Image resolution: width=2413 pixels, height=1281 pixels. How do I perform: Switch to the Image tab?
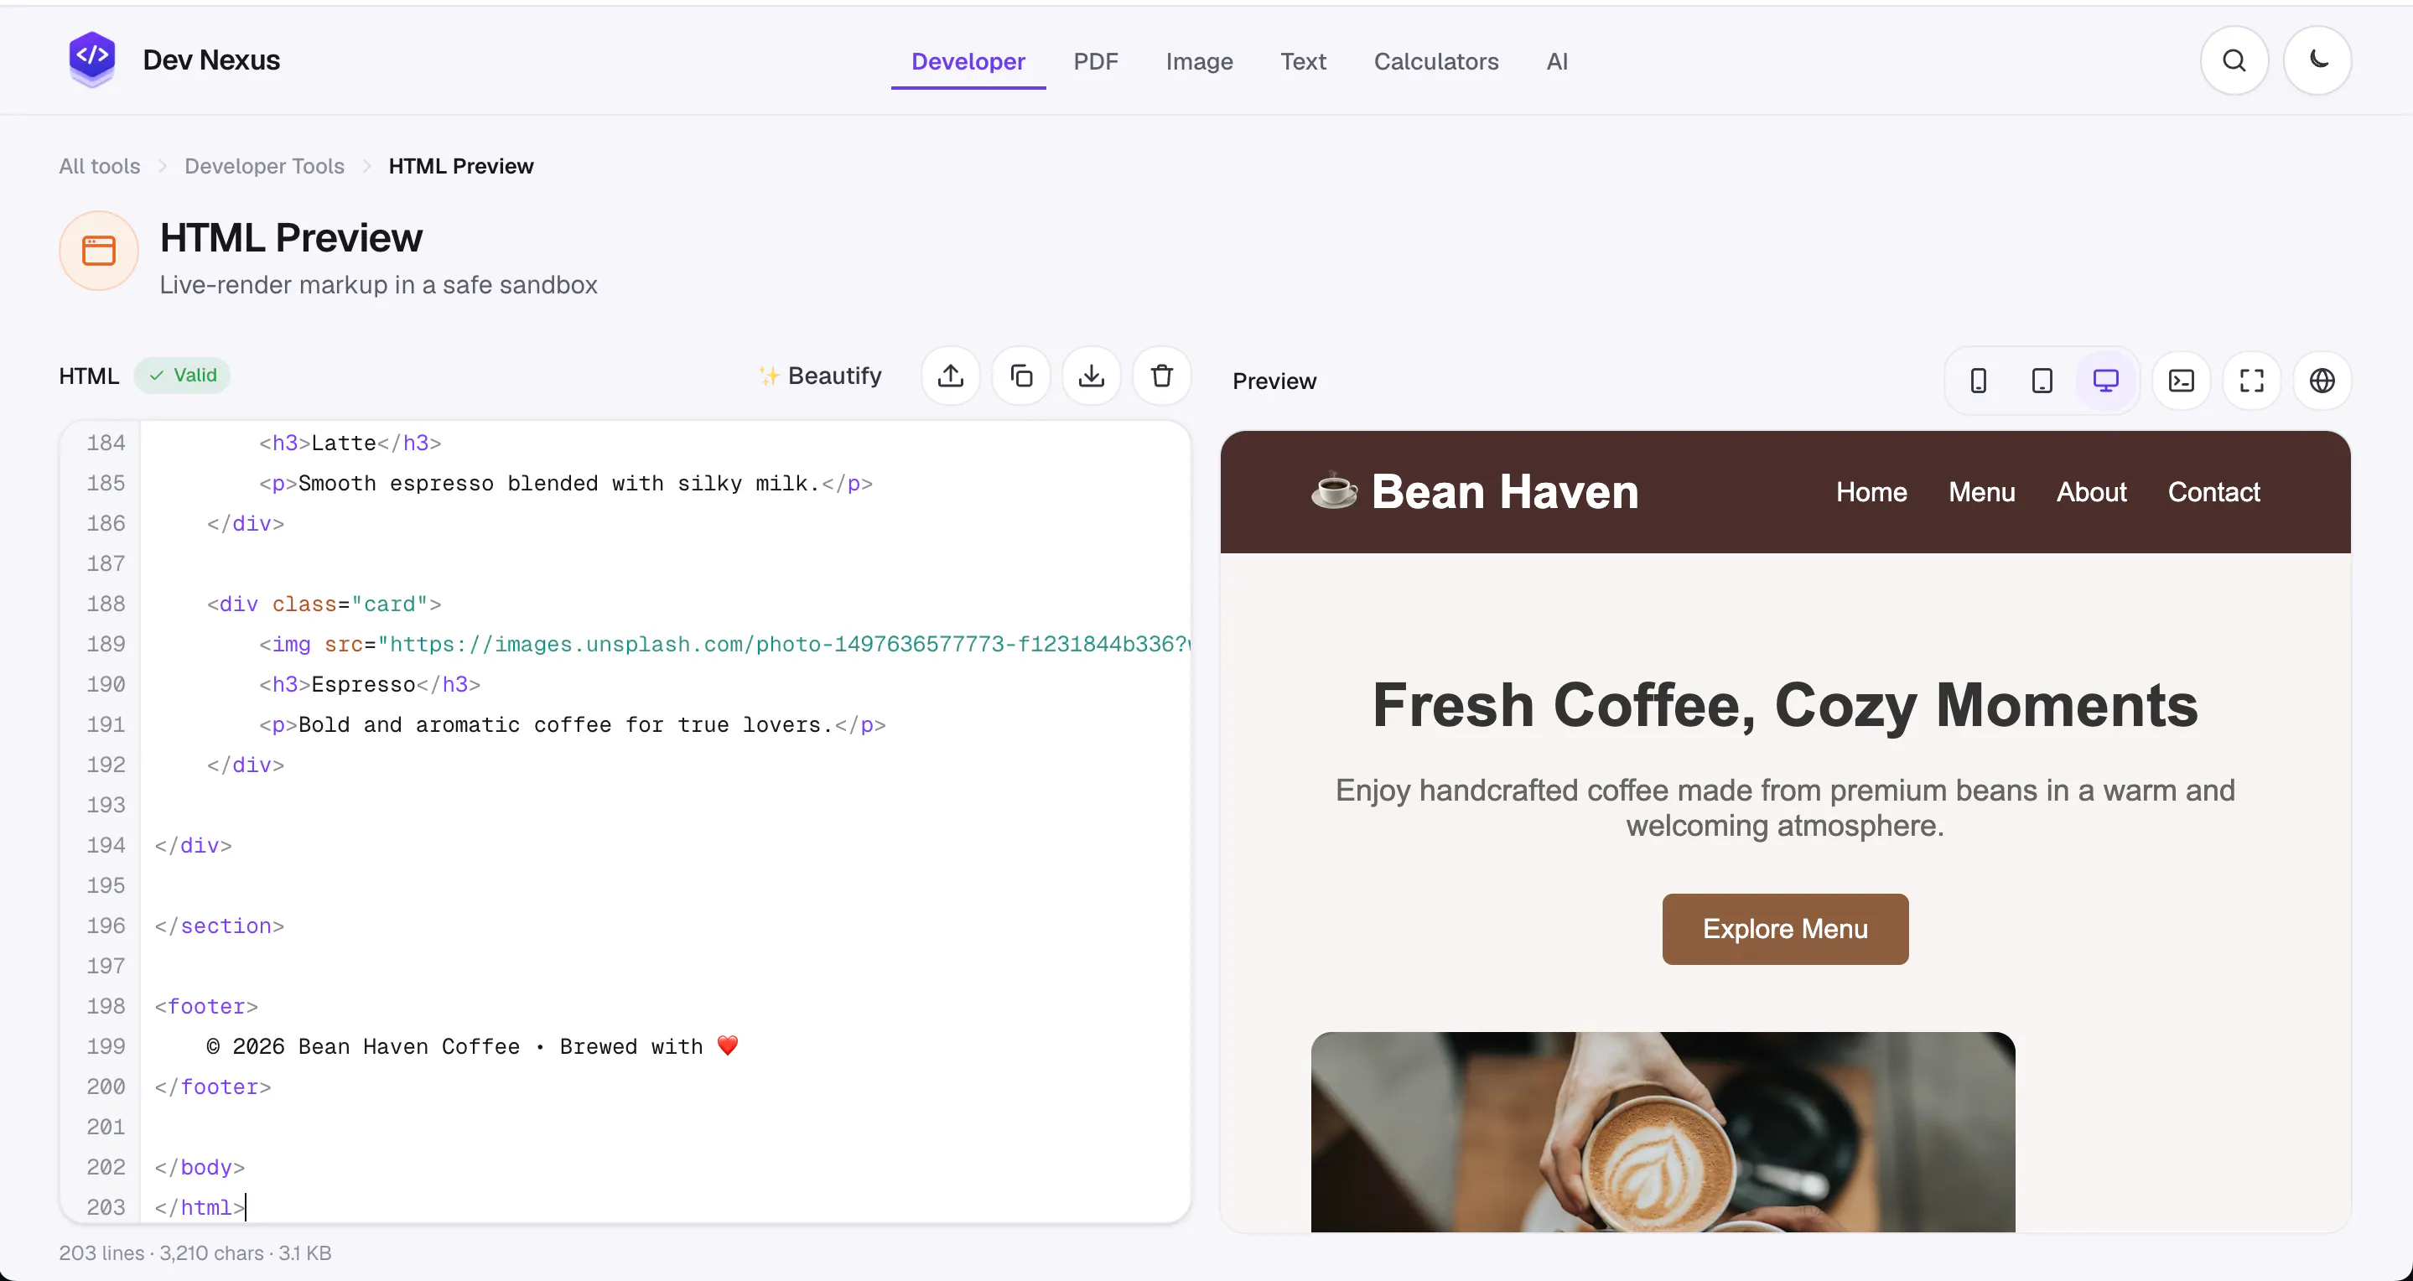pos(1199,62)
